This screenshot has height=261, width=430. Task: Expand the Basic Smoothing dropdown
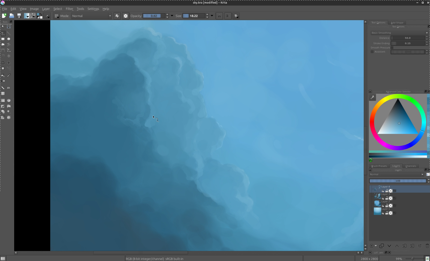tap(399, 33)
